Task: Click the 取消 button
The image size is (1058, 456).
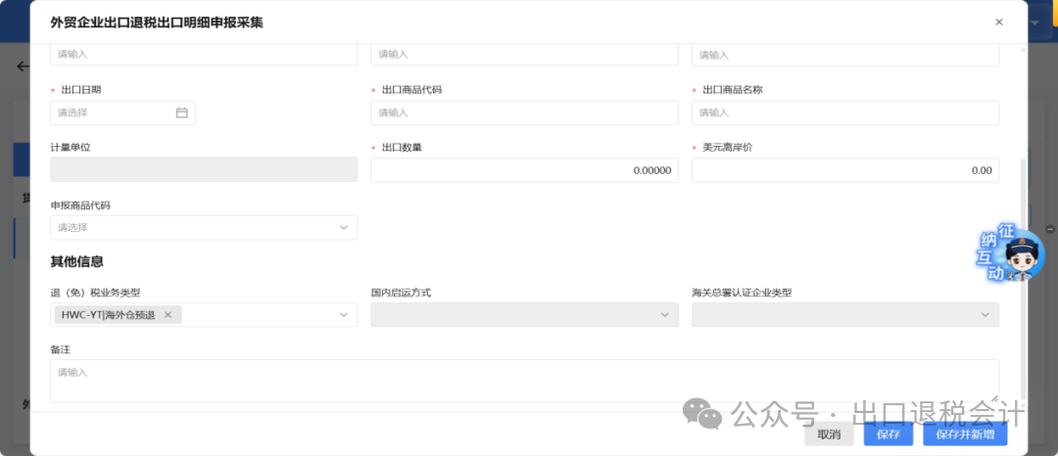Action: [x=829, y=434]
